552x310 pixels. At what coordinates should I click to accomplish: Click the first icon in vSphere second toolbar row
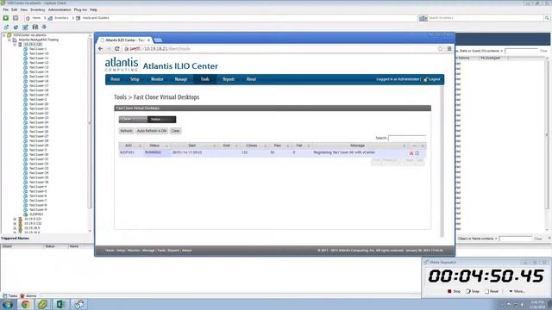coord(6,27)
